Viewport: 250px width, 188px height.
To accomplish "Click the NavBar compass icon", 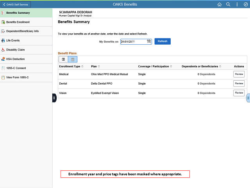I will point(245,4).
